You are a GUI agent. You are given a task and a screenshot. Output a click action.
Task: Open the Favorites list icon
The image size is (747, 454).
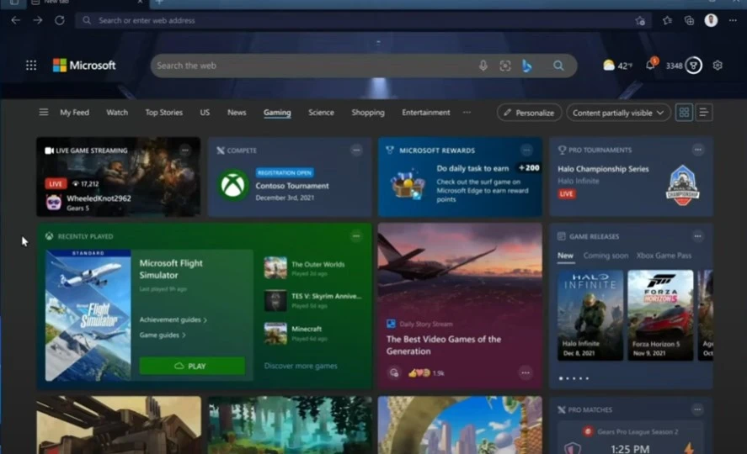[x=667, y=20]
